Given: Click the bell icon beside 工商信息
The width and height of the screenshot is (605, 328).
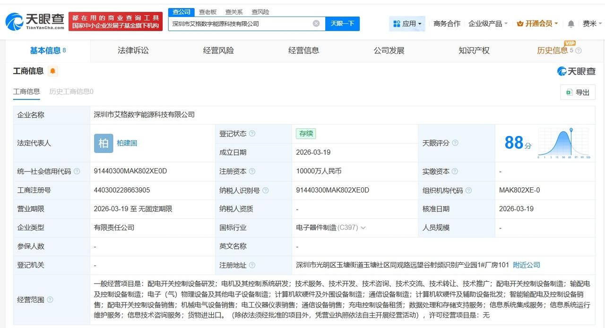Looking at the screenshot, I should pos(52,70).
